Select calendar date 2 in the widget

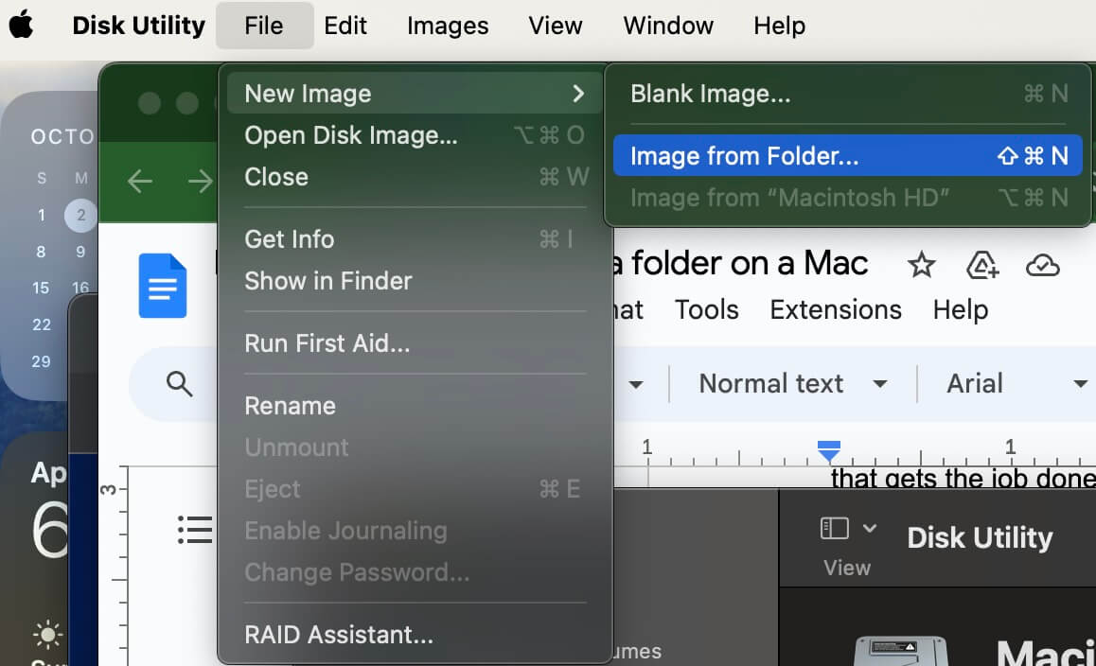(x=81, y=216)
